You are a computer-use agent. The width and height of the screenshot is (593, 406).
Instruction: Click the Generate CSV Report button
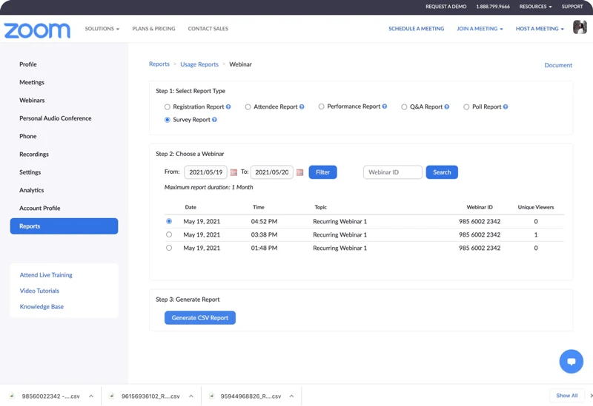[199, 318]
